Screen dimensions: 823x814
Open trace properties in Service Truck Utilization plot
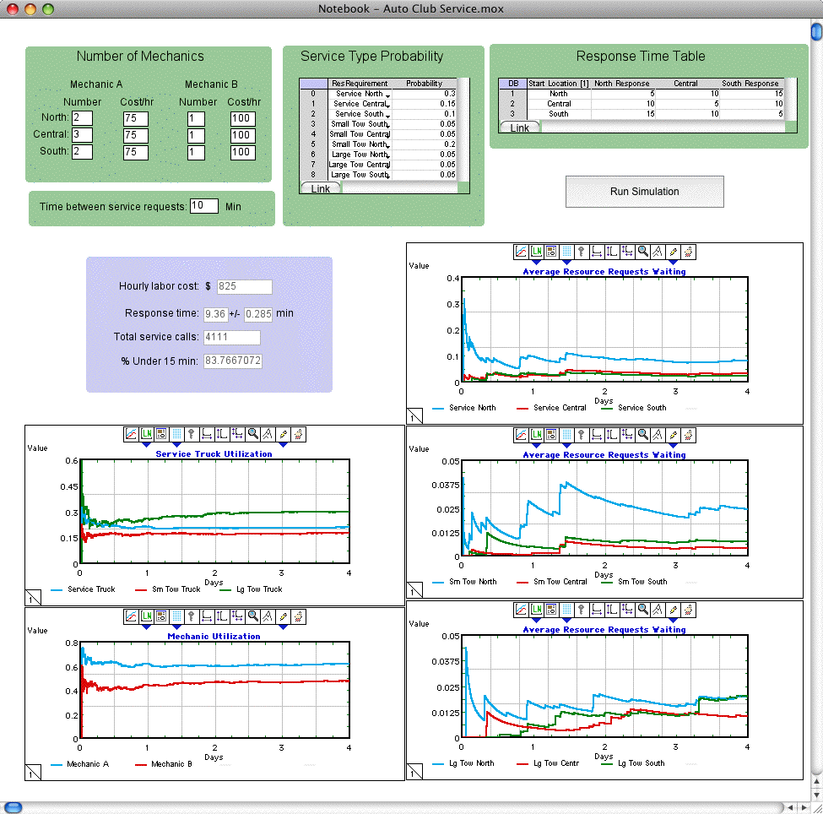tap(131, 434)
